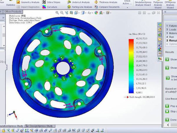177x133 pixels.
Task: Click Done viewing results button
Action: click(168, 120)
